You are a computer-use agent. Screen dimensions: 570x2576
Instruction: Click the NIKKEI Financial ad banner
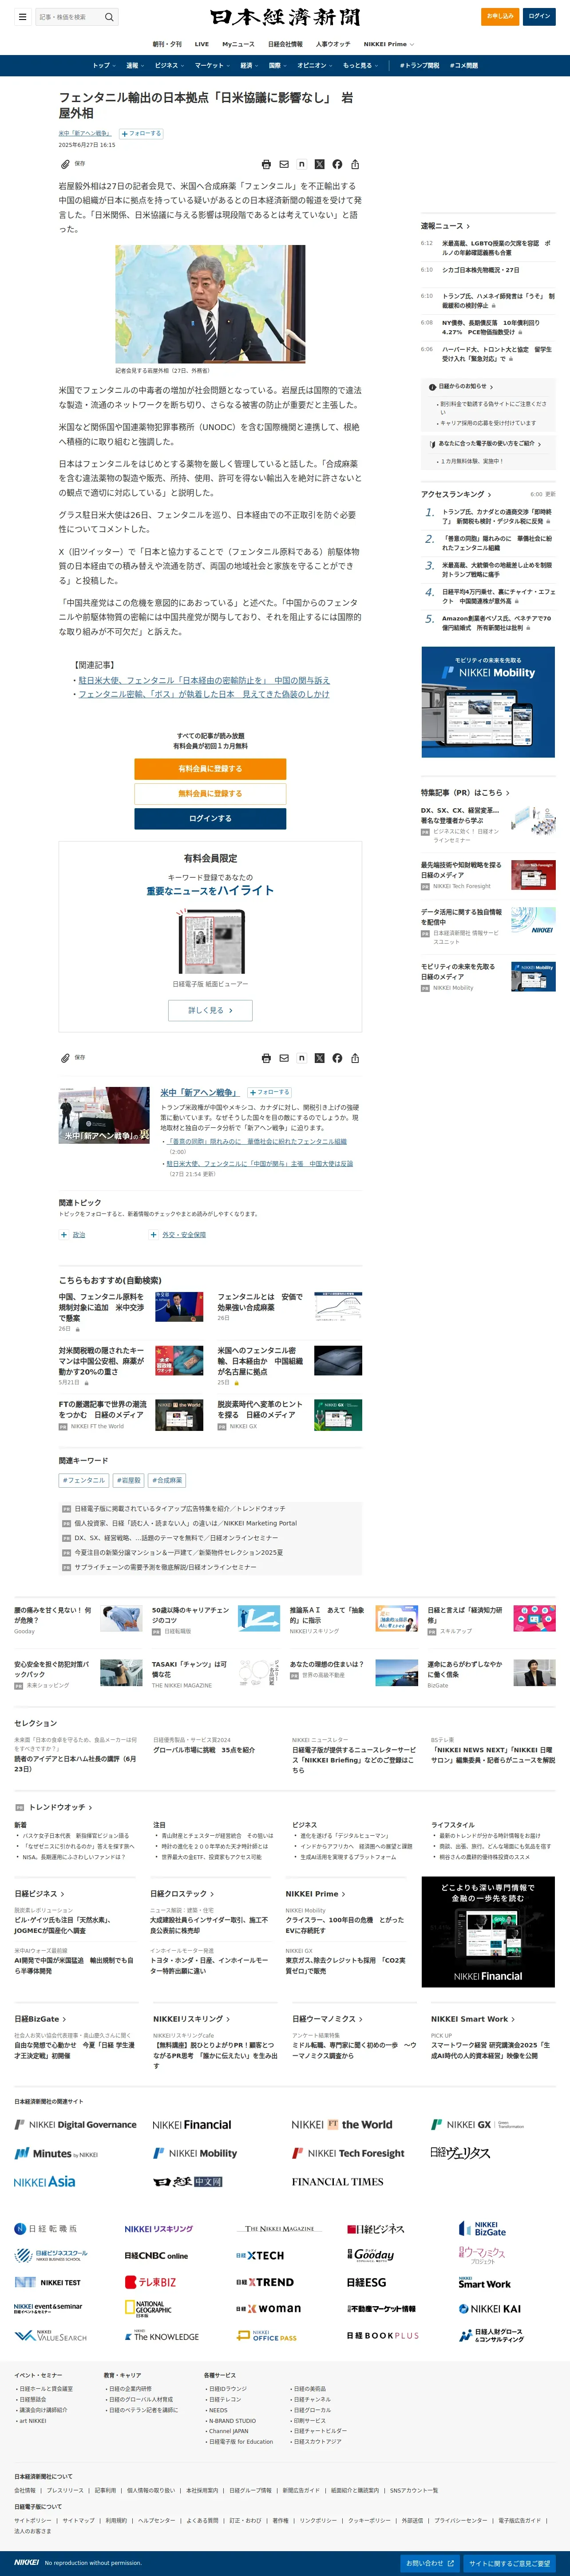(488, 1931)
